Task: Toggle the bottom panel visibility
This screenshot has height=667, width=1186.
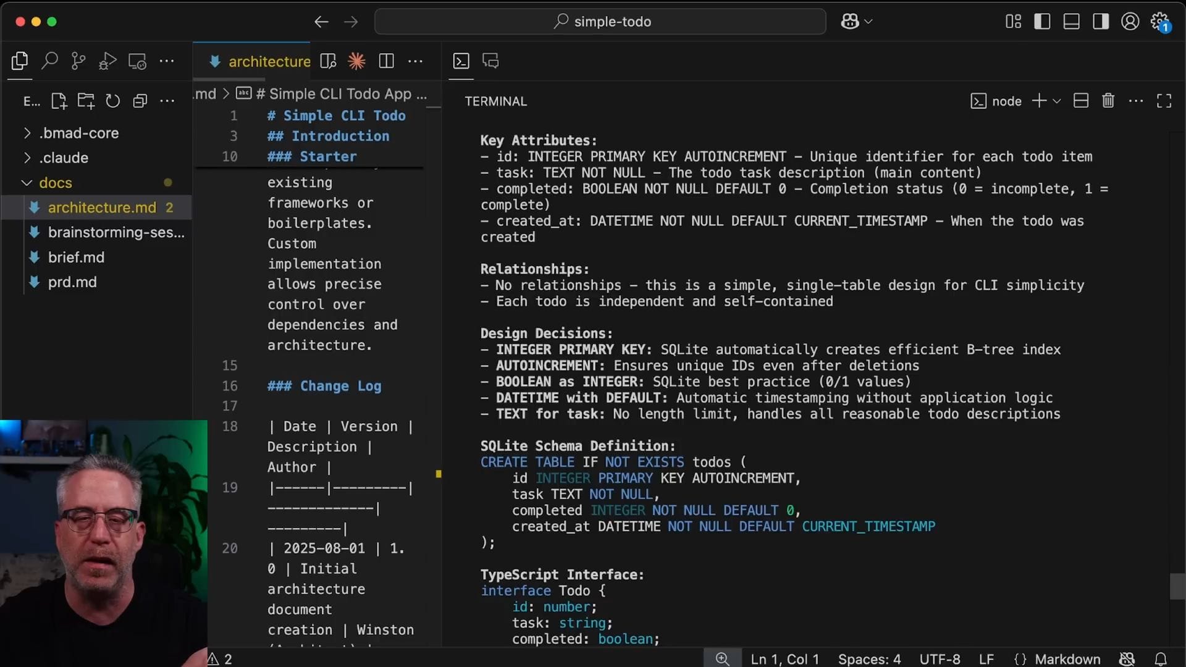Action: 1071,22
